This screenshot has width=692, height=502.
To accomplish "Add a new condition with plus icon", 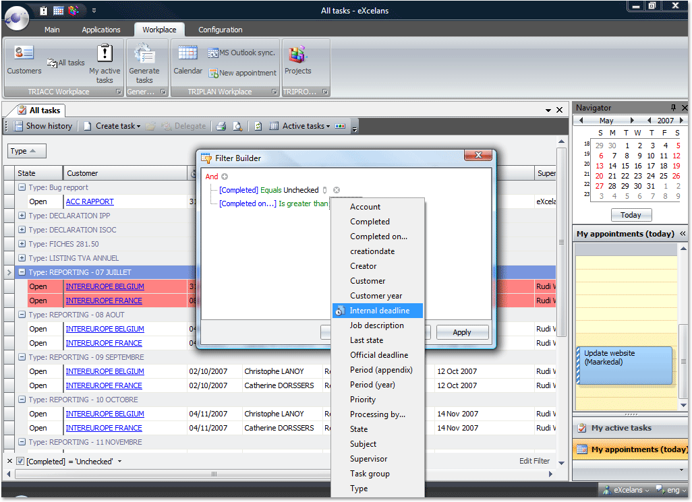I will click(225, 177).
